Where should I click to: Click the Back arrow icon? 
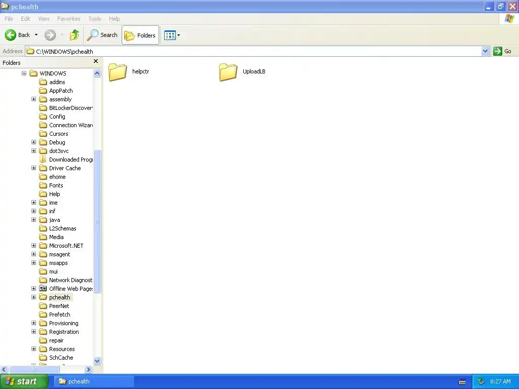[11, 35]
